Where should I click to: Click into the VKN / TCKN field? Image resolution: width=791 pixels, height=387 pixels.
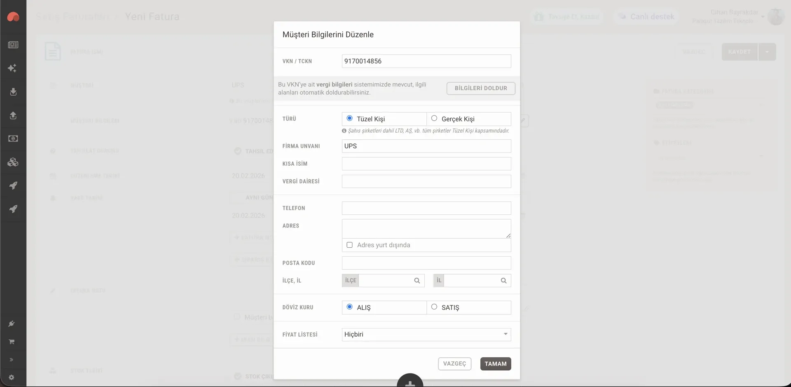426,61
